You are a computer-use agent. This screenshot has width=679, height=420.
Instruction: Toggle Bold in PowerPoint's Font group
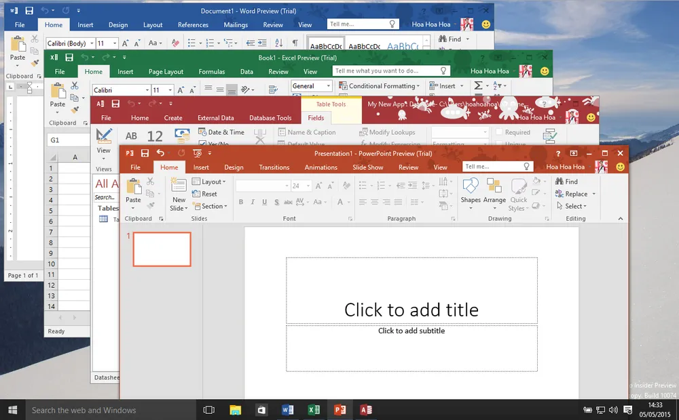tap(240, 202)
